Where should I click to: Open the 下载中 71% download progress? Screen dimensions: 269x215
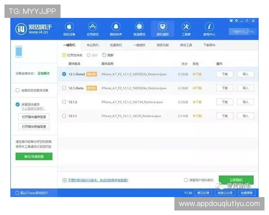[243, 31]
